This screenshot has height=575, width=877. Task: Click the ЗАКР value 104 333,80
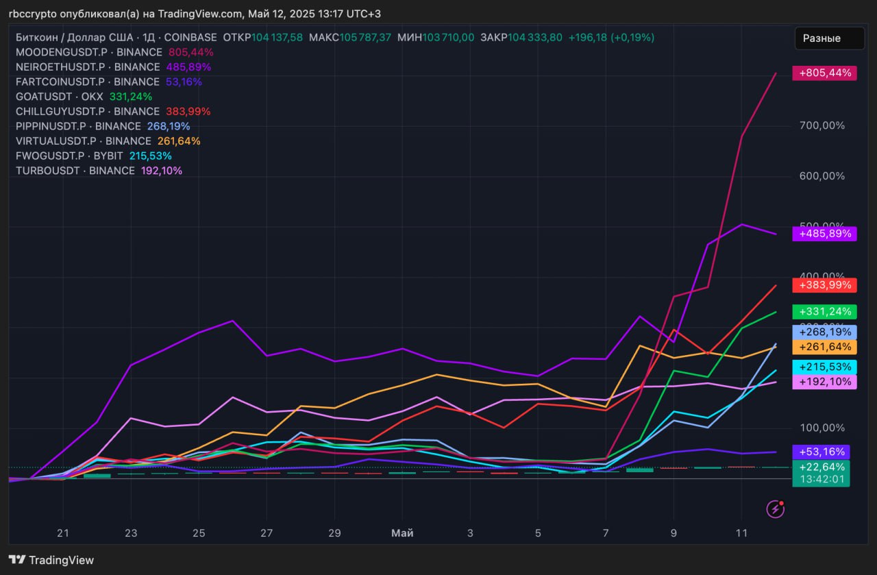click(x=535, y=38)
